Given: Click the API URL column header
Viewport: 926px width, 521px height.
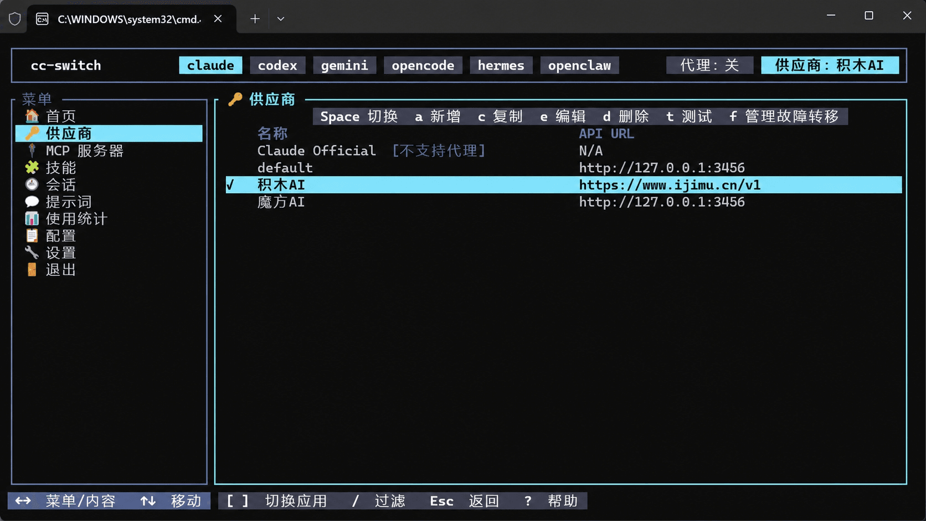Looking at the screenshot, I should click(606, 133).
